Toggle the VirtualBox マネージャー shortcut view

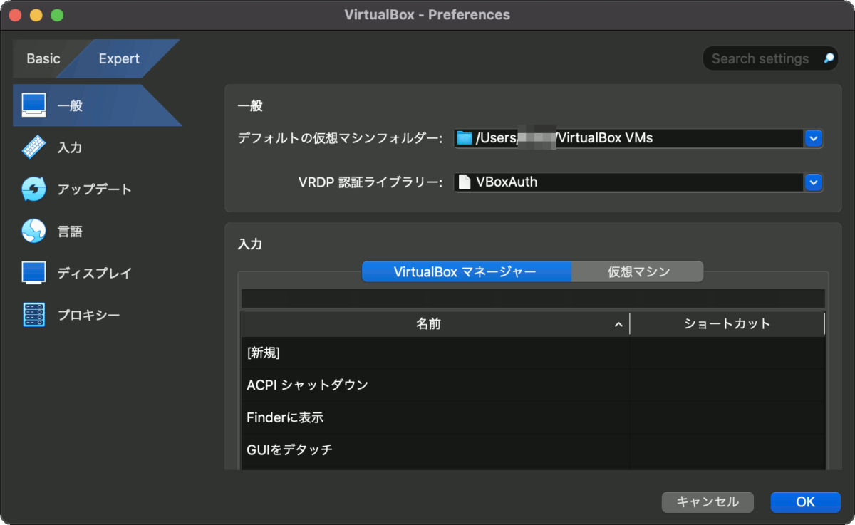(467, 271)
